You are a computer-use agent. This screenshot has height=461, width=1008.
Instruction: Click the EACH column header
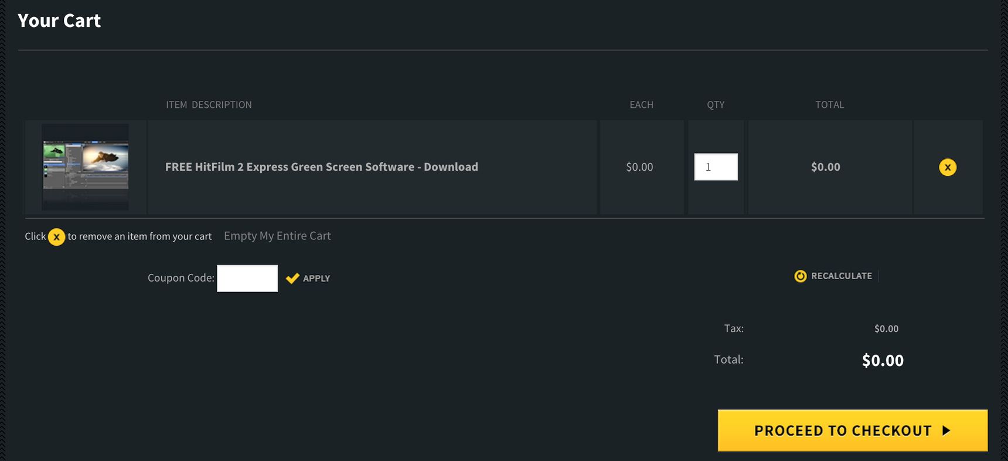coord(641,104)
